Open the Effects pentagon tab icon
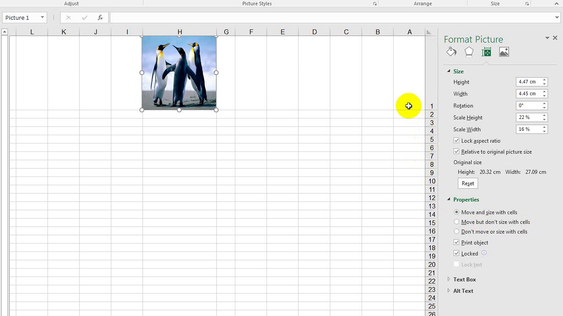This screenshot has height=316, width=563. (x=469, y=52)
